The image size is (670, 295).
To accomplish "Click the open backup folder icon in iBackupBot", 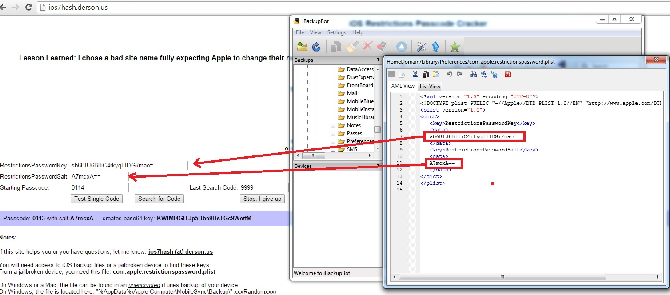I will (303, 47).
